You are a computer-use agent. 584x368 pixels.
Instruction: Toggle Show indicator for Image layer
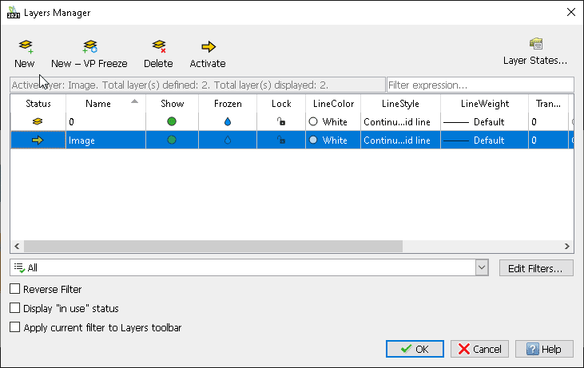pos(172,140)
